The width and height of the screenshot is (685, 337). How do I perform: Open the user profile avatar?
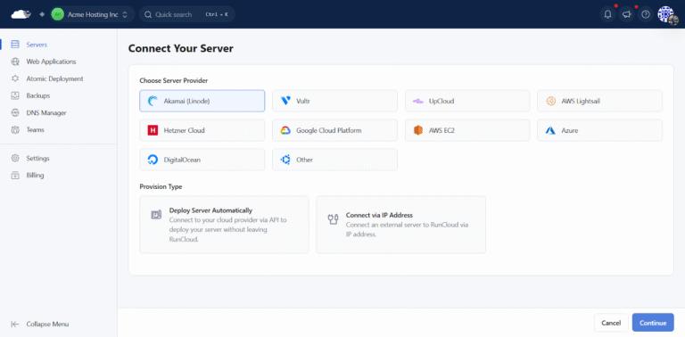pyautogui.click(x=666, y=14)
